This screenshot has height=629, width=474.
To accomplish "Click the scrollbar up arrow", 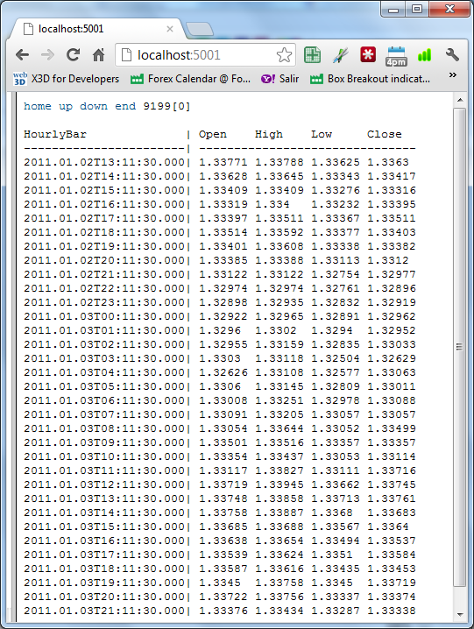I will pos(460,100).
